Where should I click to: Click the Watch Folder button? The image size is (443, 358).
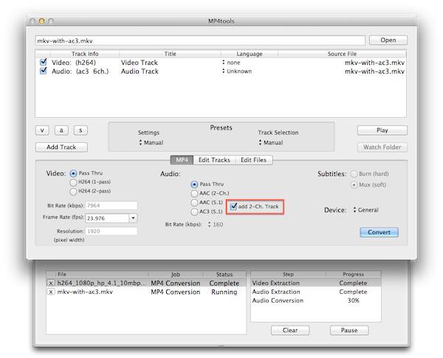tap(382, 147)
